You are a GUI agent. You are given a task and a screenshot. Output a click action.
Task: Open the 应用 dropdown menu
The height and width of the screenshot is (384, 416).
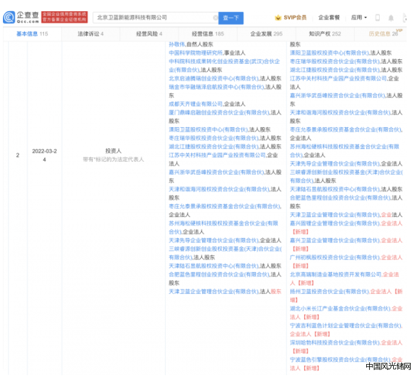(359, 18)
